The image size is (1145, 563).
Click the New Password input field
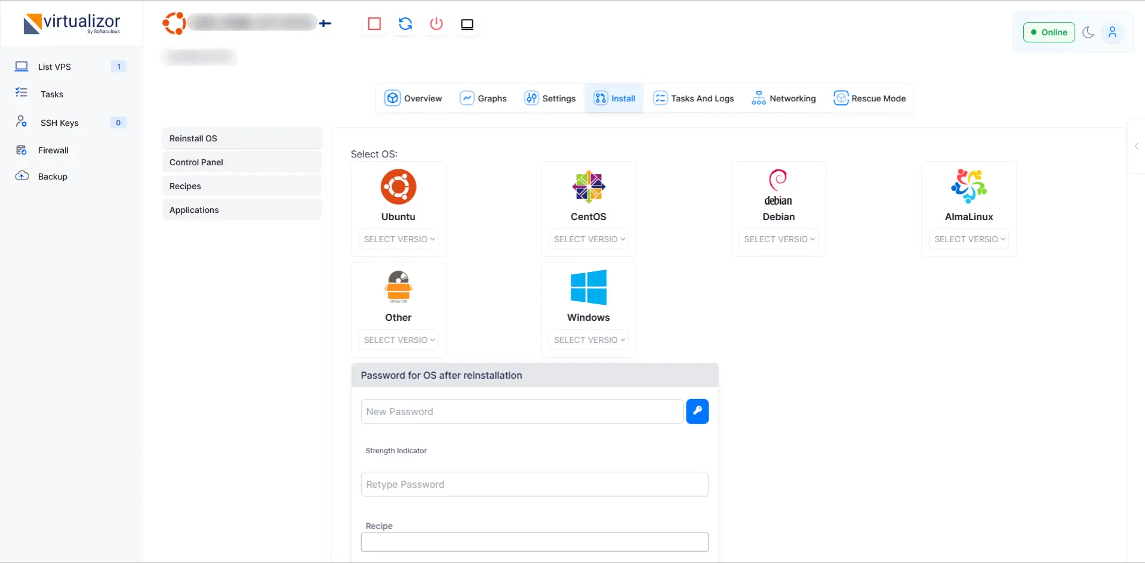[522, 412]
